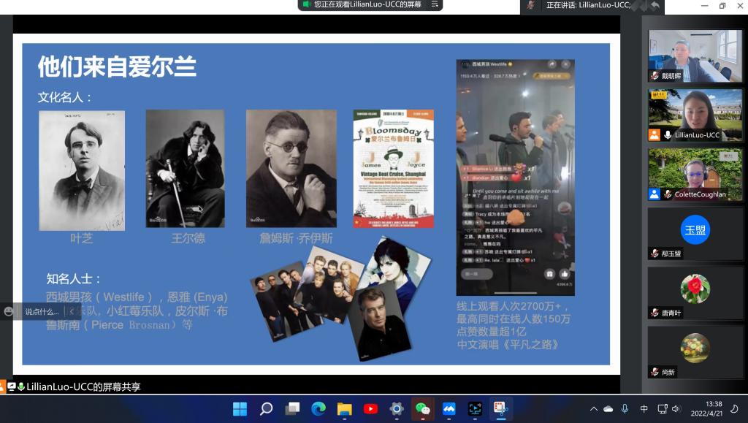Open taskbar Search magnifier

pyautogui.click(x=266, y=408)
